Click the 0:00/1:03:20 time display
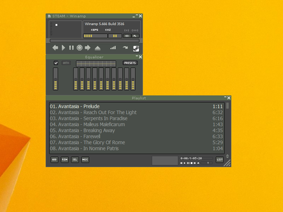The image size is (283, 212). pyautogui.click(x=191, y=158)
